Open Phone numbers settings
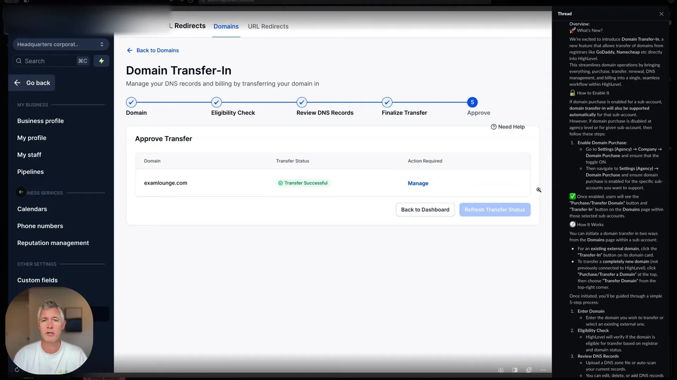 coord(40,226)
